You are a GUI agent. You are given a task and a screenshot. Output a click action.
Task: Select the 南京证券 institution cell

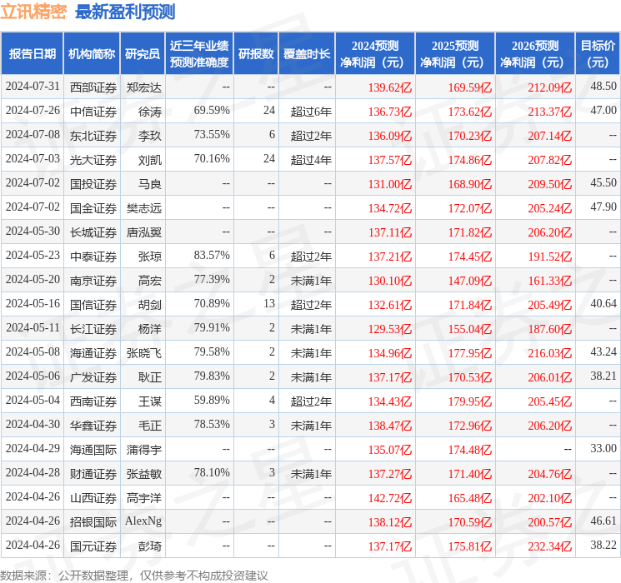click(93, 280)
